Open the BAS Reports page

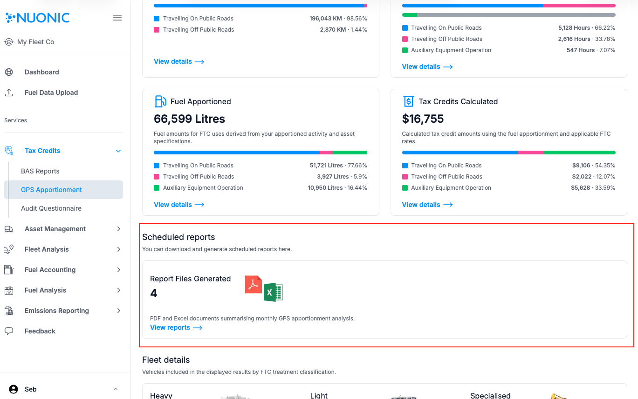coord(40,171)
